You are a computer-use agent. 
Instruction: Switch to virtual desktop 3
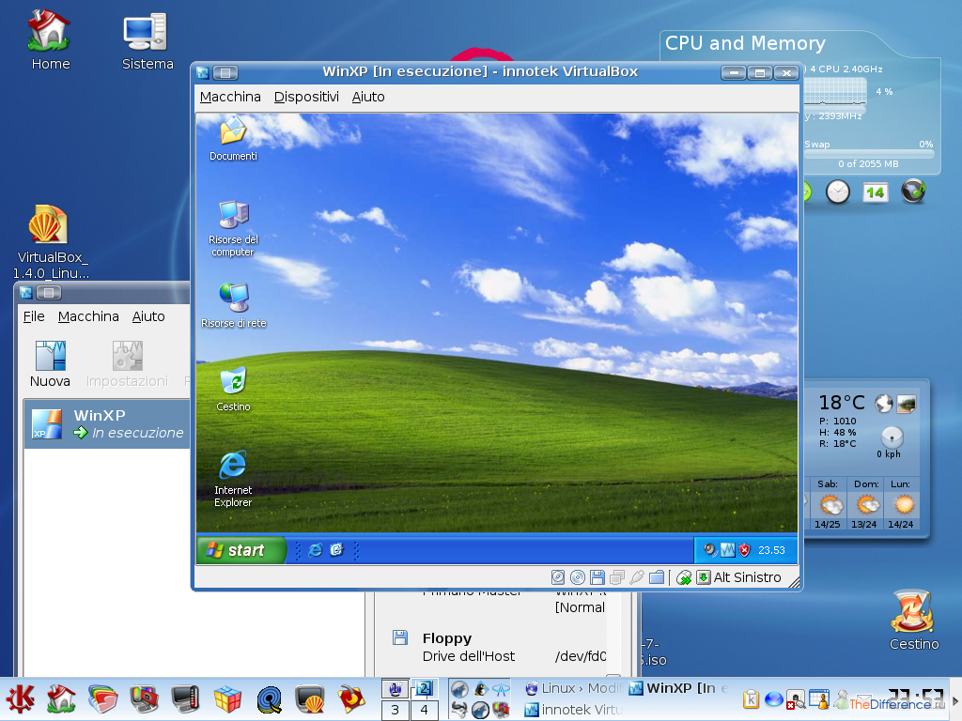[396, 710]
